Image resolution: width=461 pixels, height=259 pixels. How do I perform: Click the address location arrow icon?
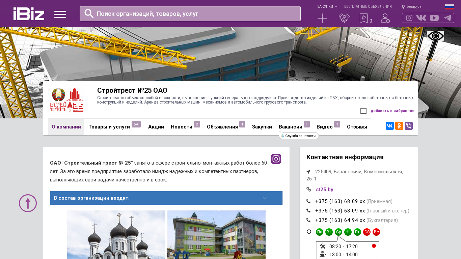click(x=308, y=172)
